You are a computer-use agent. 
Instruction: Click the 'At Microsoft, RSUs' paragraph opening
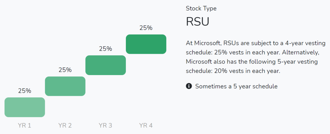point(213,43)
